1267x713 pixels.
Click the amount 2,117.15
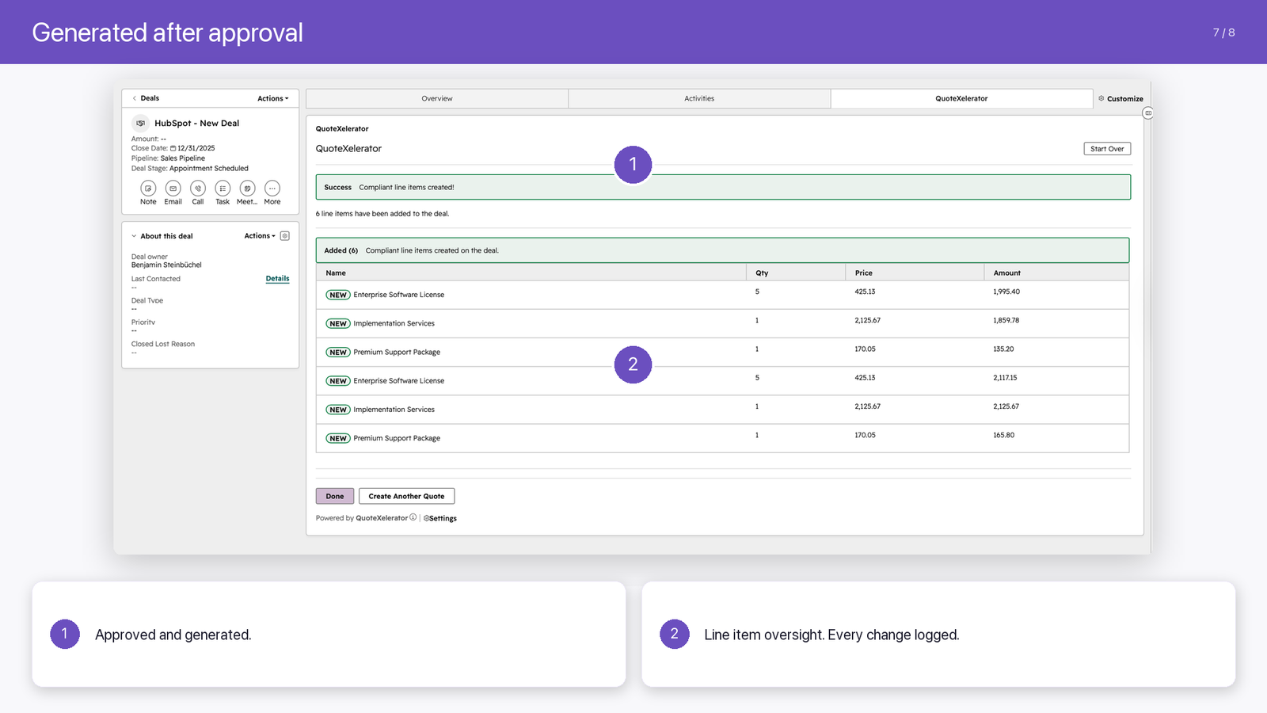[x=1005, y=378]
